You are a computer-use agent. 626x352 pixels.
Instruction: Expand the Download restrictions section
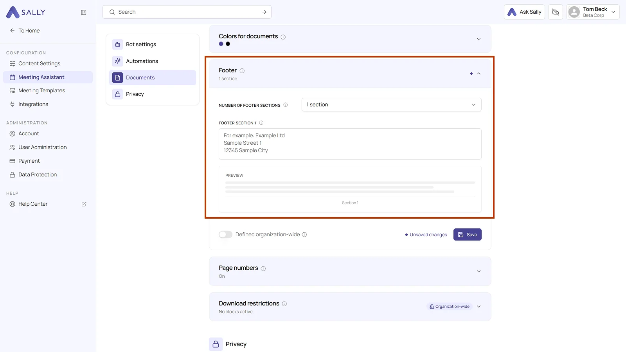click(x=478, y=307)
